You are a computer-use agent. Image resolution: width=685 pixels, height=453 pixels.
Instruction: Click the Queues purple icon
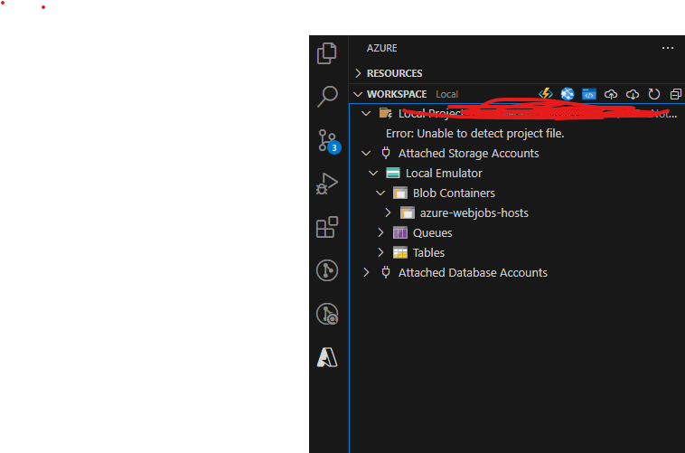(x=400, y=232)
